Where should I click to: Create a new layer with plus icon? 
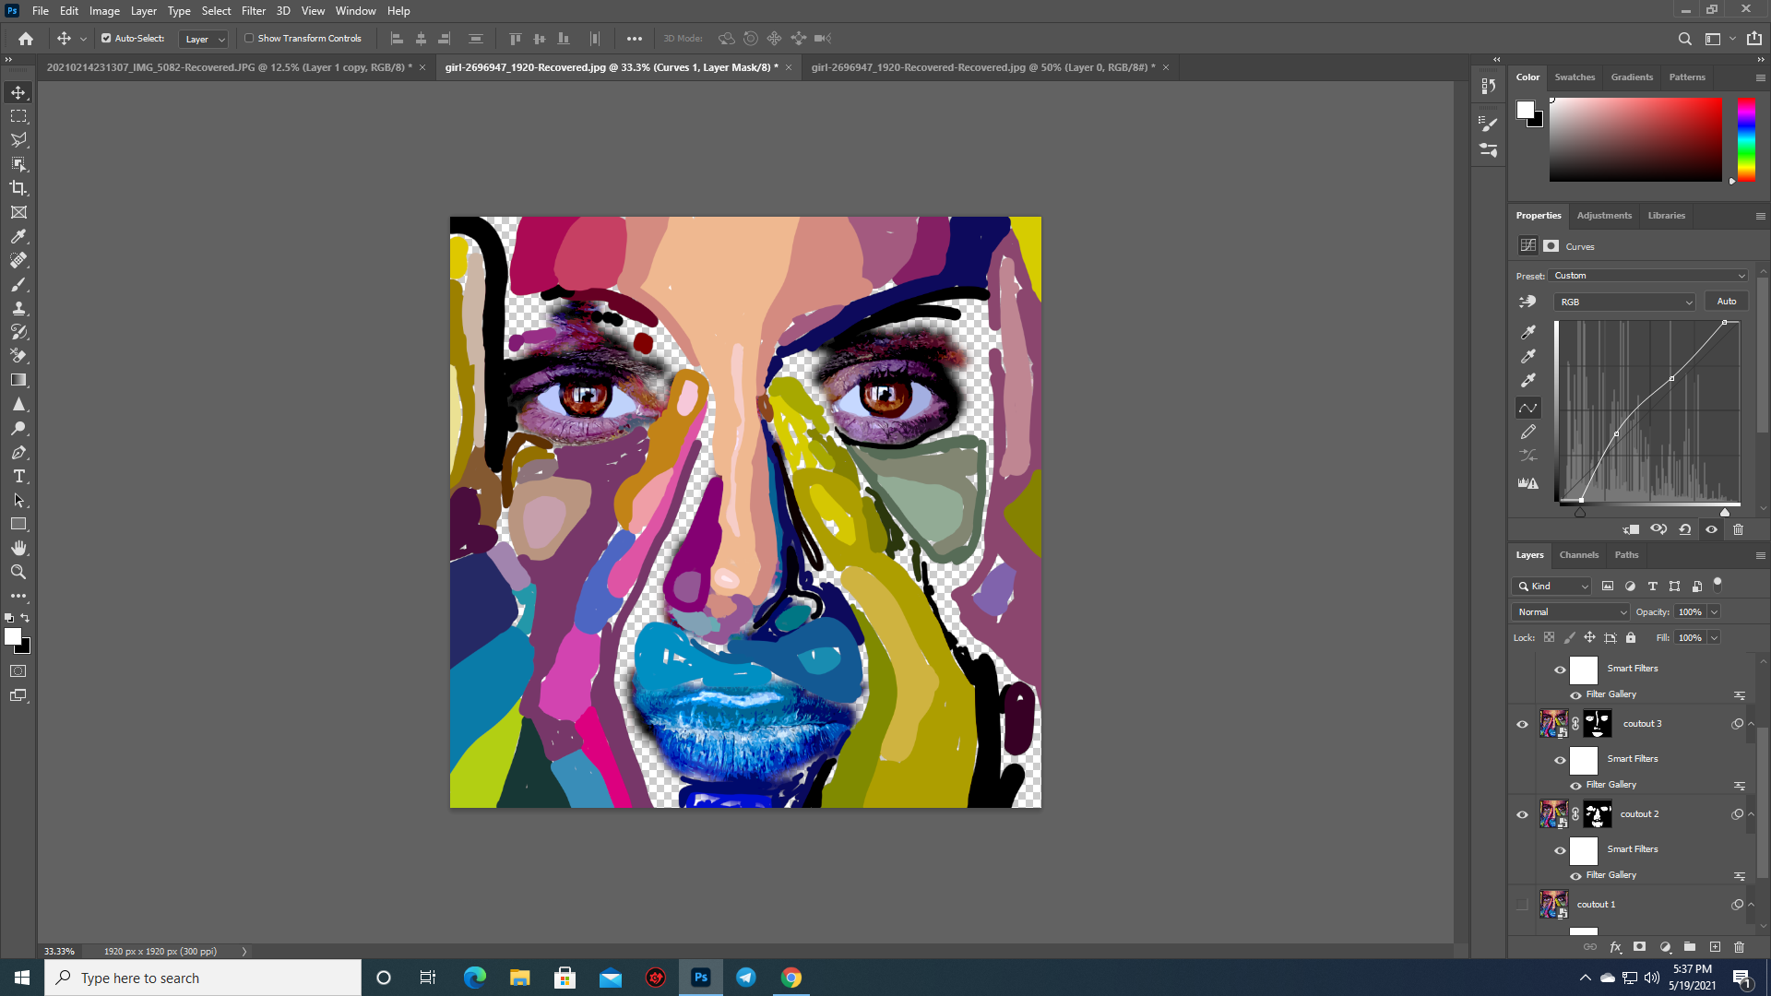(1715, 947)
